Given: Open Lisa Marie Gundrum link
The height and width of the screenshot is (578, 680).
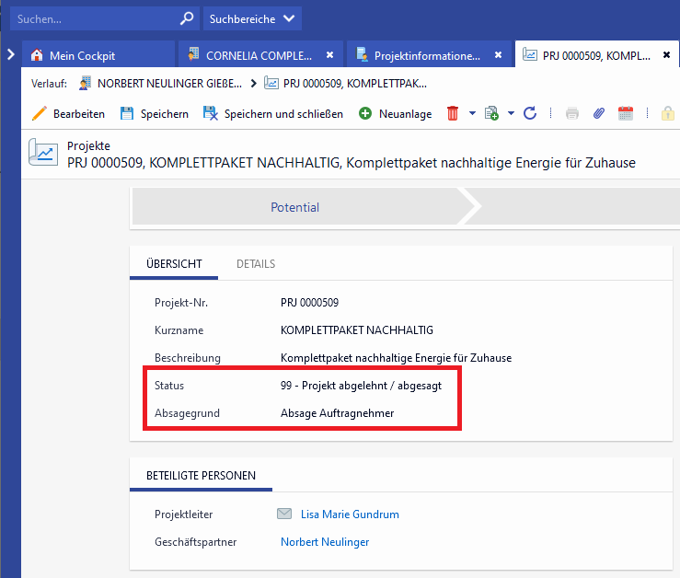Looking at the screenshot, I should coord(350,514).
